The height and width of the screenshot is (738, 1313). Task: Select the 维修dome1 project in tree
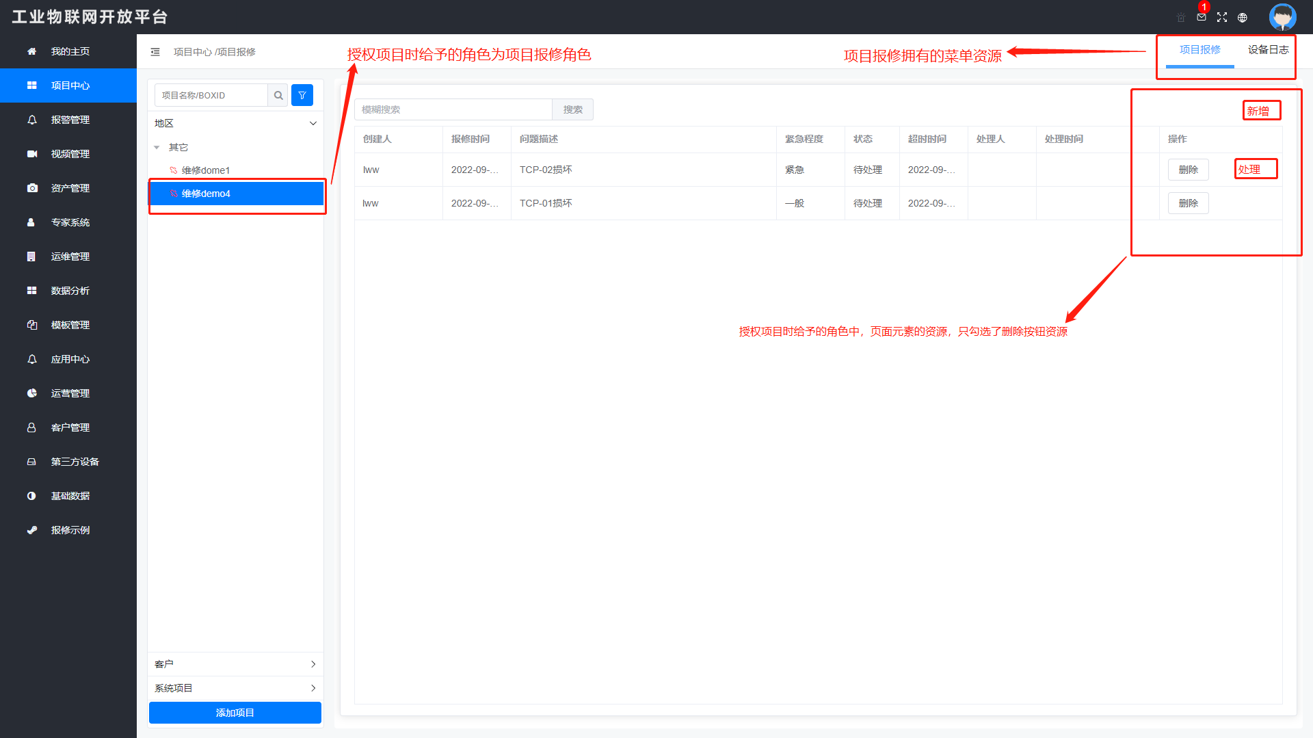(206, 170)
